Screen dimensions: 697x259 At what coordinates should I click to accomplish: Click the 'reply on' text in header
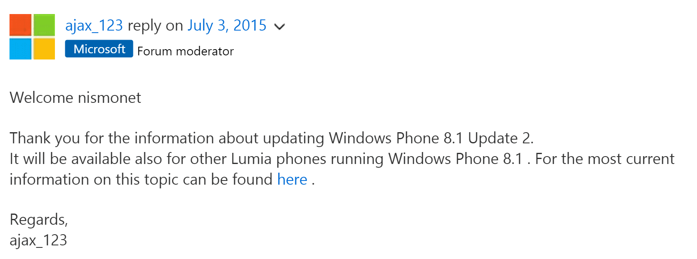tap(155, 26)
